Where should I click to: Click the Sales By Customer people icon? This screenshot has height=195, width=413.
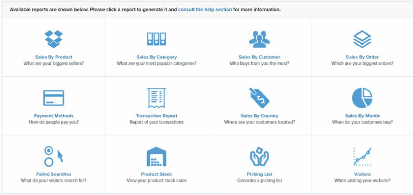(259, 39)
